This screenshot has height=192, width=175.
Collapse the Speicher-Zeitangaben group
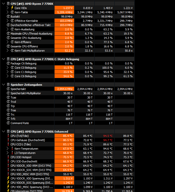point(4,85)
